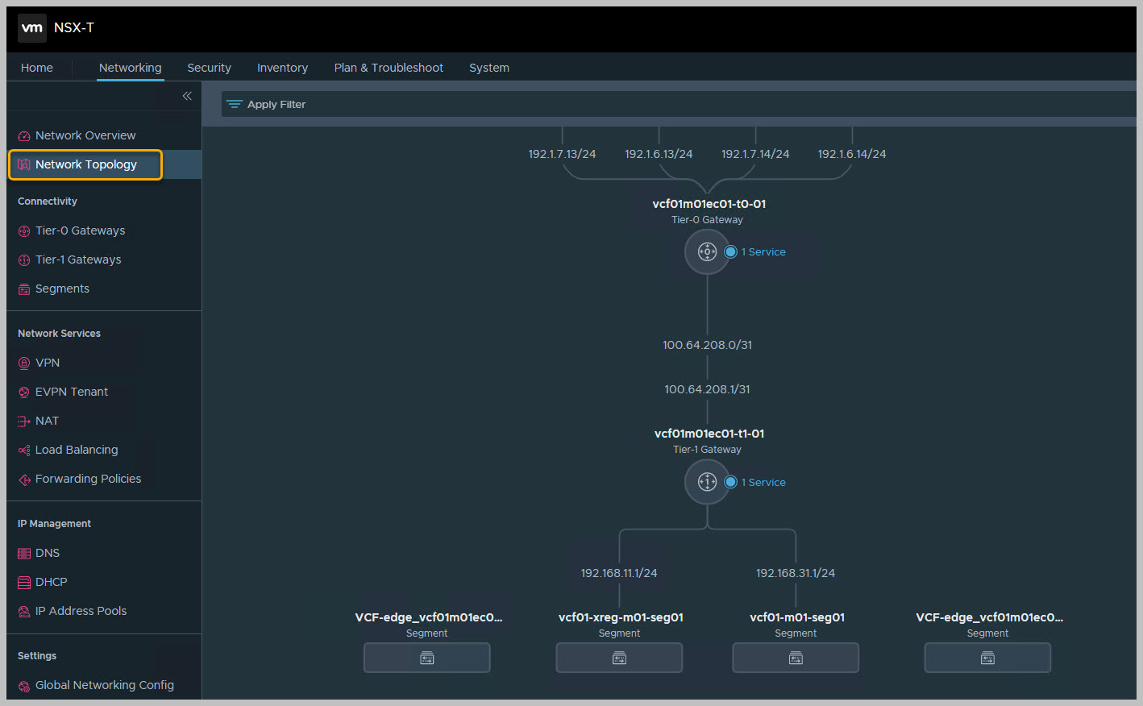Open Load Balancing in sidebar
This screenshot has width=1143, height=706.
[76, 450]
